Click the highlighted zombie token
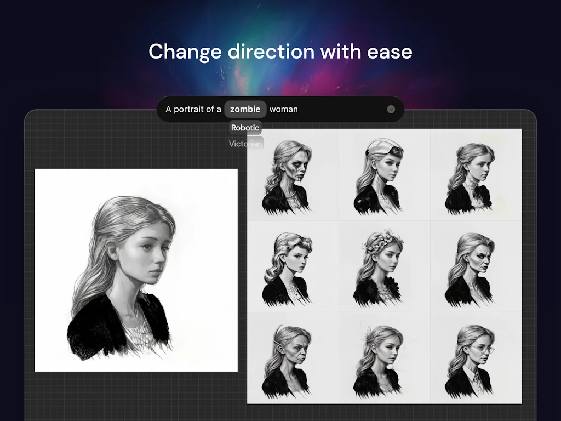The height and width of the screenshot is (421, 561). pos(245,109)
